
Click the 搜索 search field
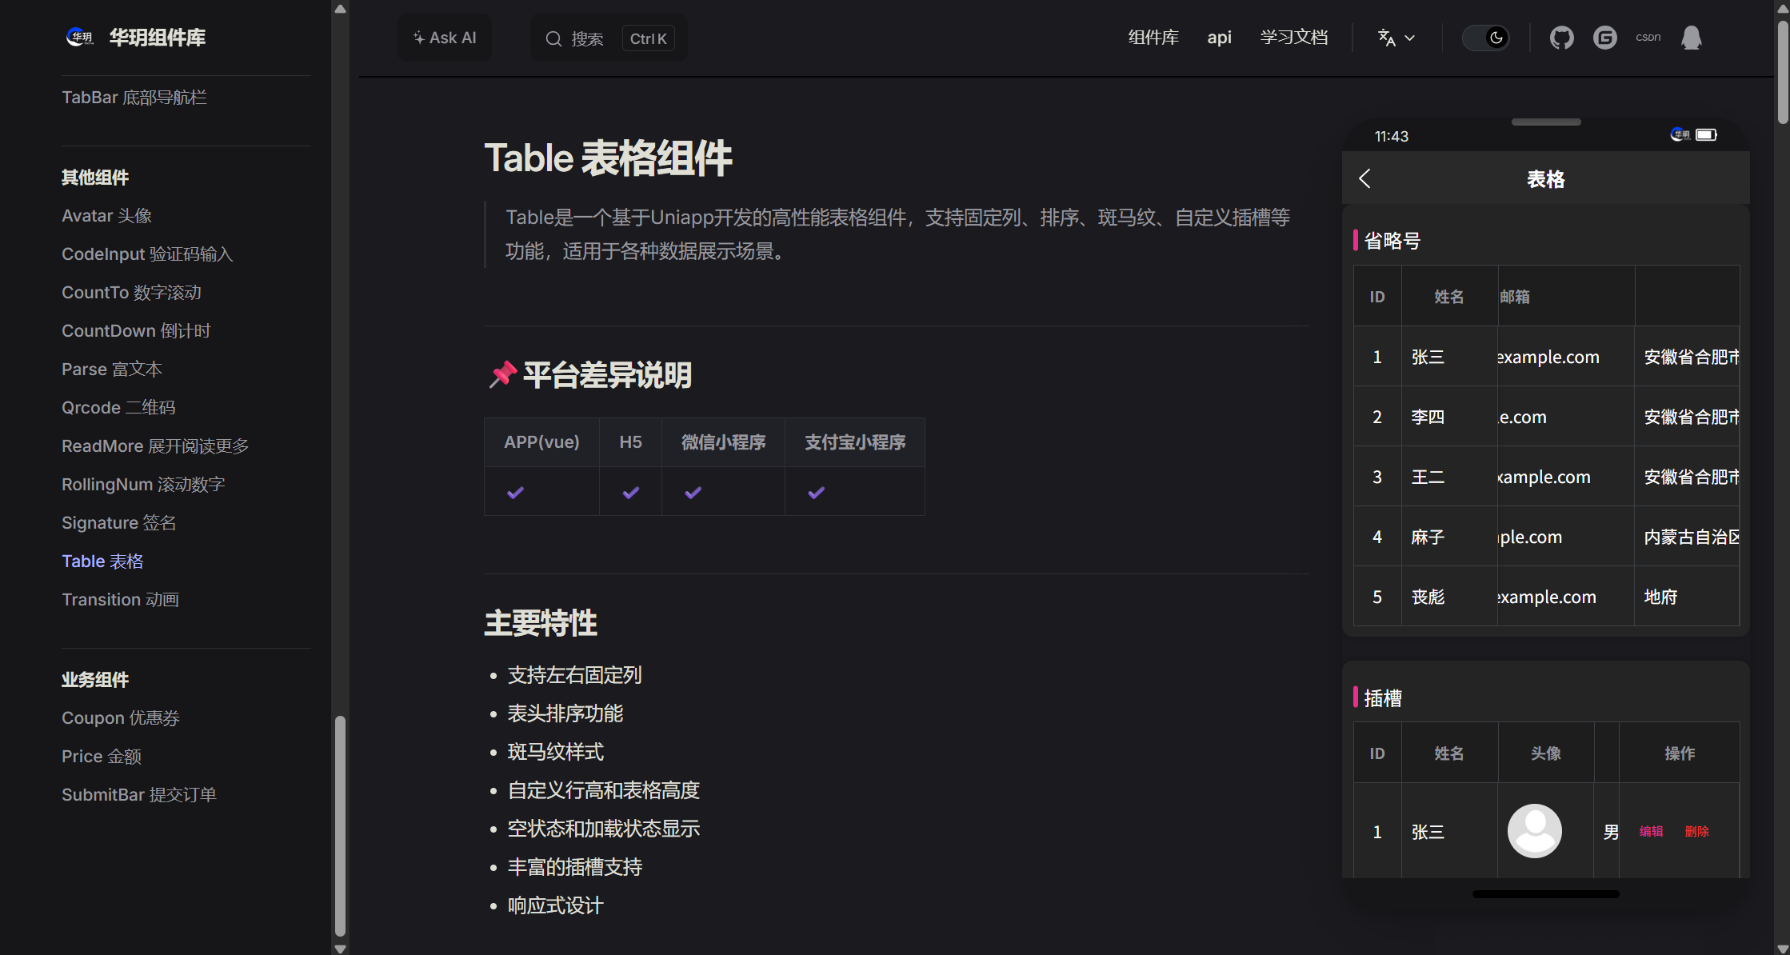[587, 38]
